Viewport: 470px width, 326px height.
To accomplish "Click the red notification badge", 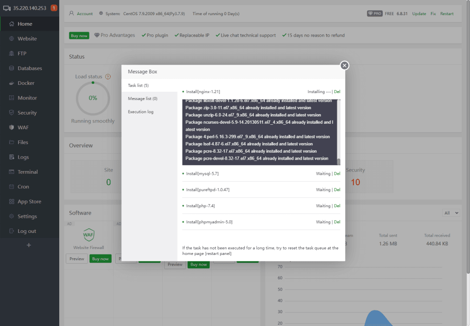I will (x=54, y=8).
